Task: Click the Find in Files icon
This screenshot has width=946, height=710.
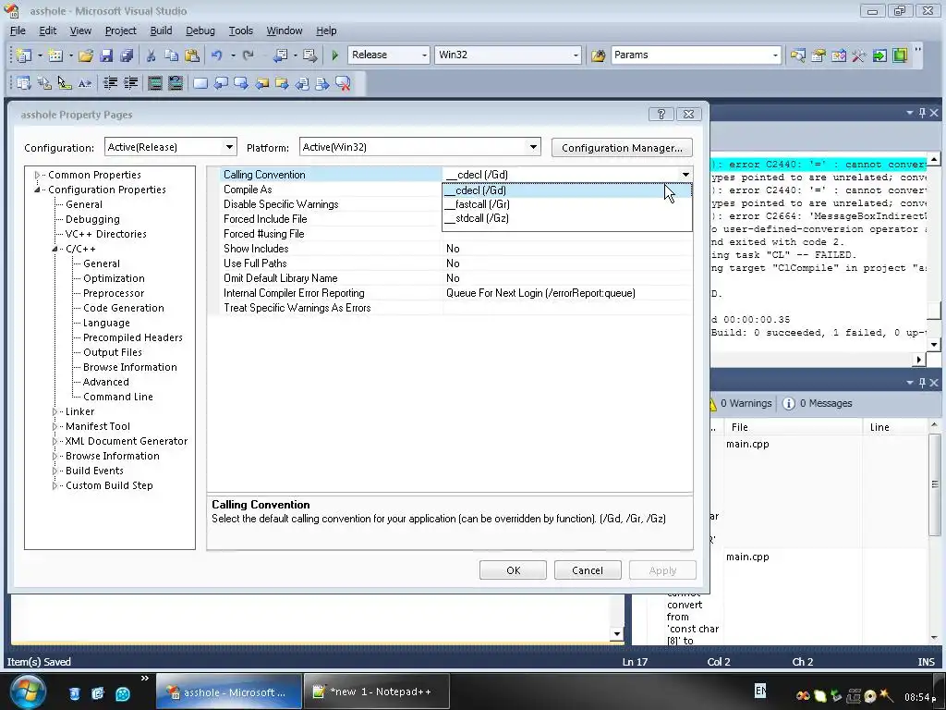Action: coord(598,55)
